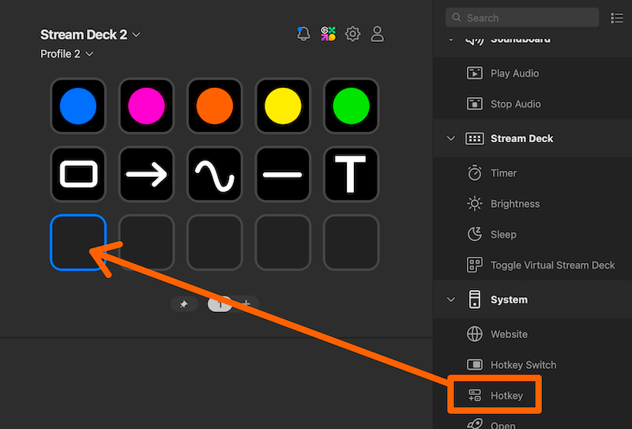The width and height of the screenshot is (632, 429).
Task: Select the blue circle key
Action: point(78,106)
